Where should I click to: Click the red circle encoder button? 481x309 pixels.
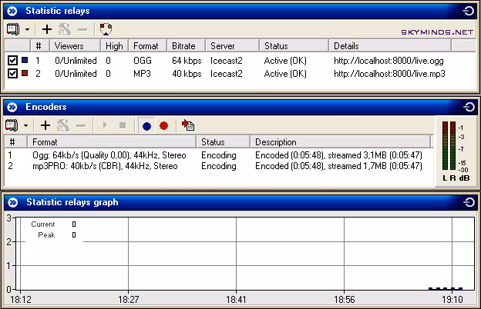click(164, 126)
